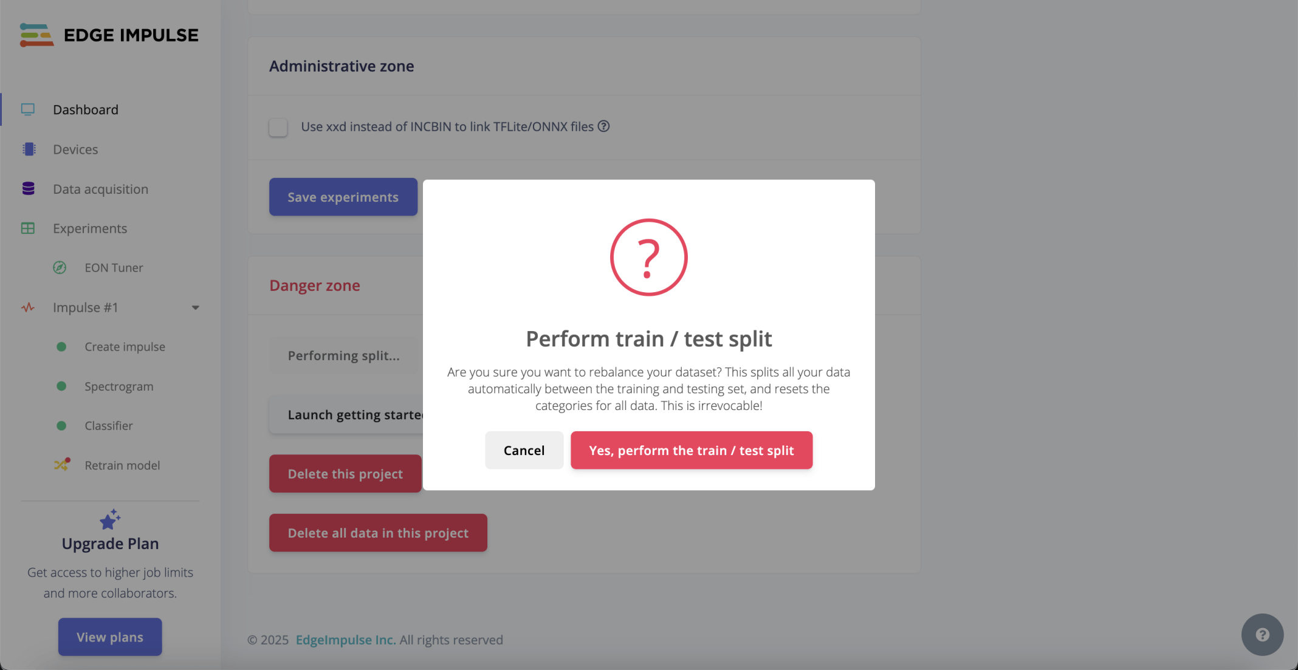The width and height of the screenshot is (1298, 670).
Task: Click the Devices chip icon
Action: pos(29,149)
